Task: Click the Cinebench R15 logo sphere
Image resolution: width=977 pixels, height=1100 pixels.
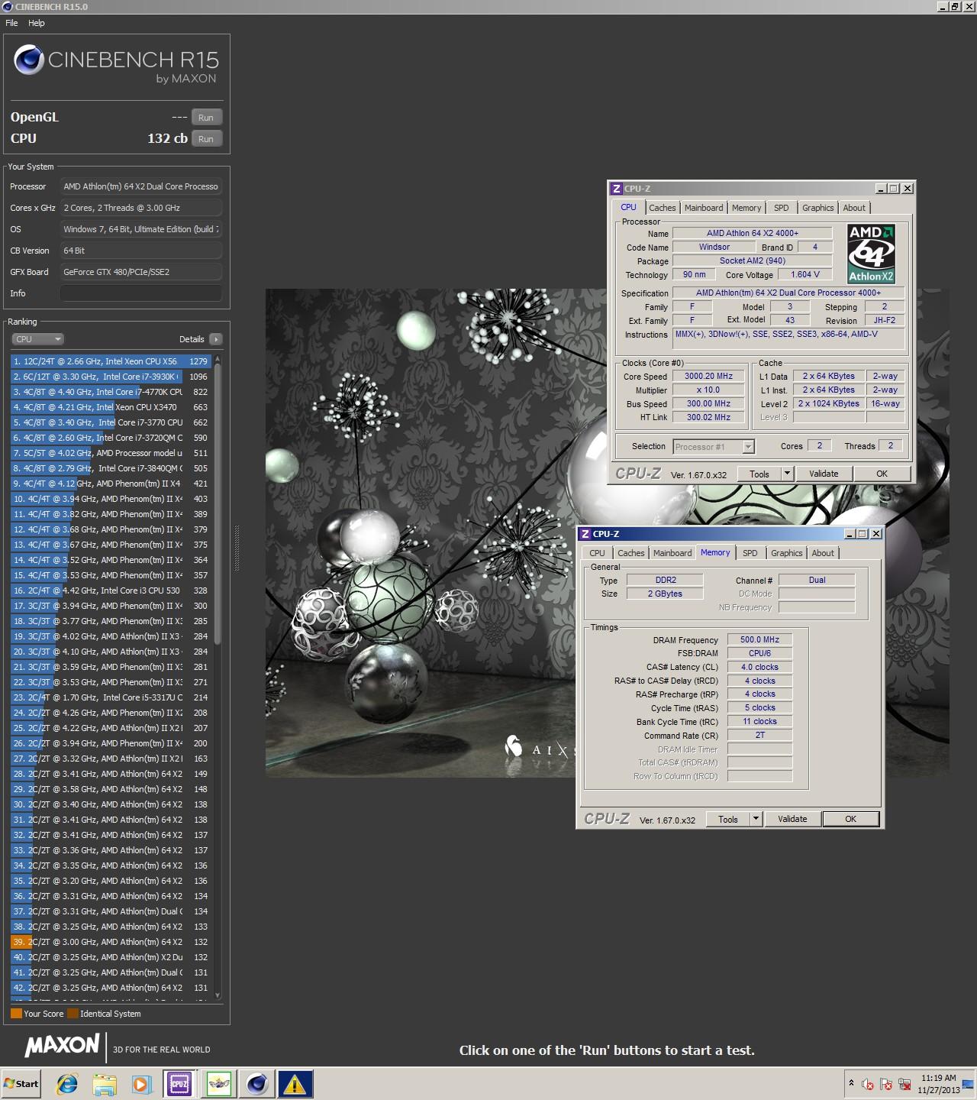Action: [29, 60]
